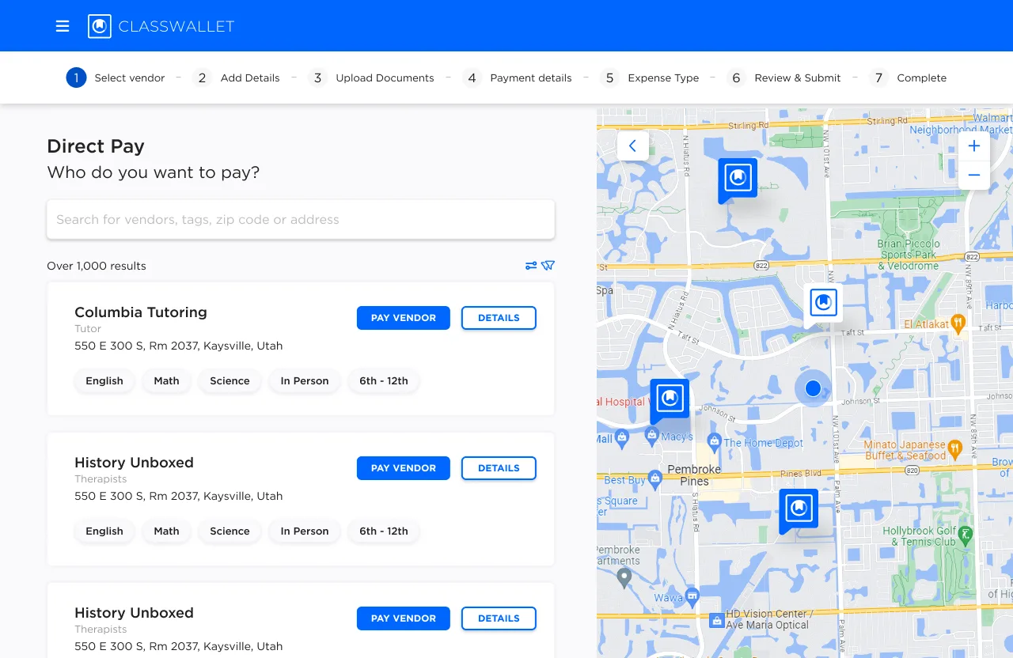The height and width of the screenshot is (658, 1013).
Task: Go to step 3 Upload Documents
Action: [x=371, y=78]
